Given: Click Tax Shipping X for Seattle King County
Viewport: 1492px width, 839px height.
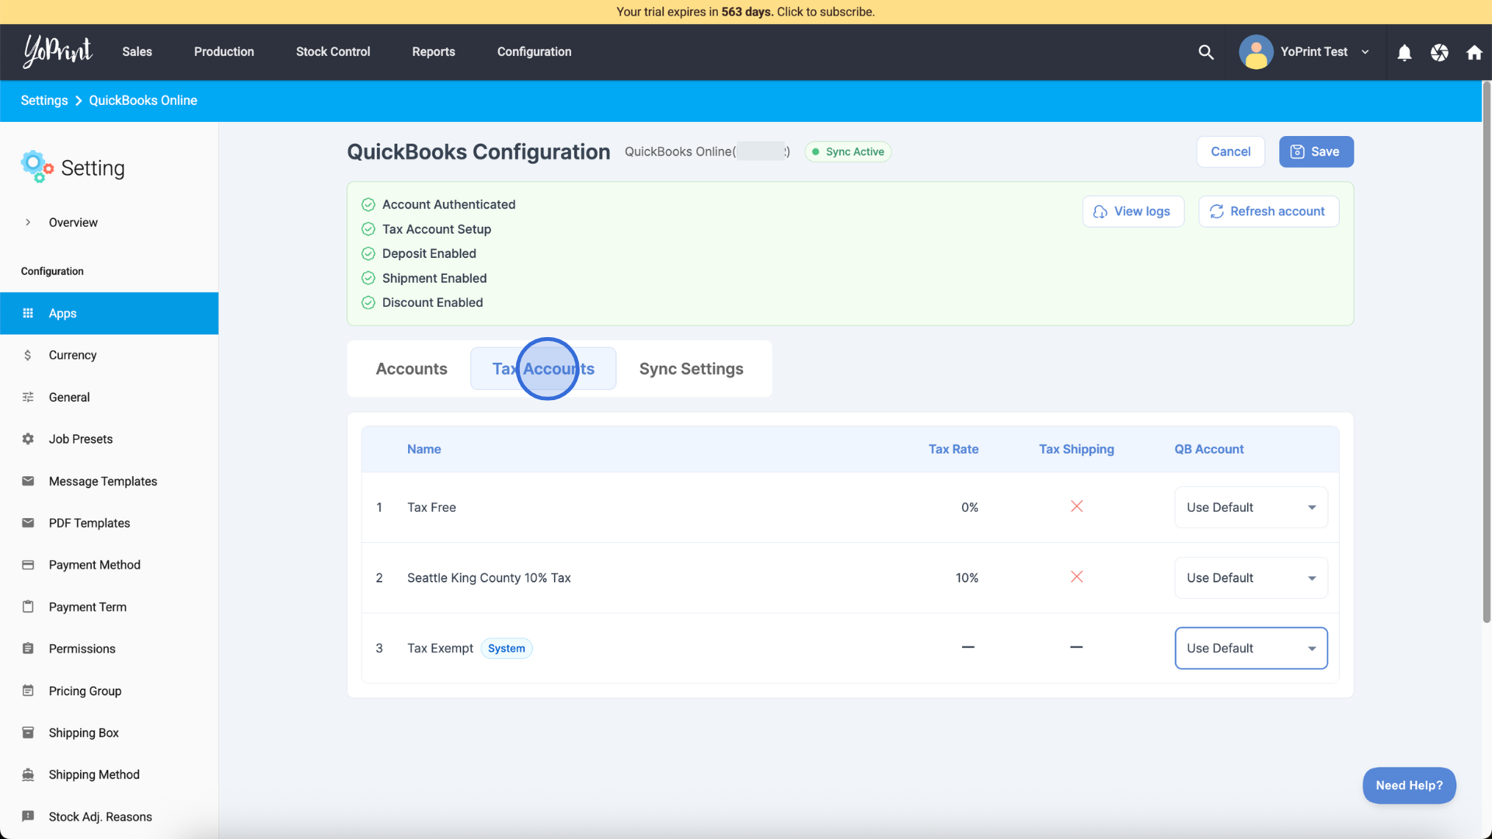Looking at the screenshot, I should (x=1076, y=577).
